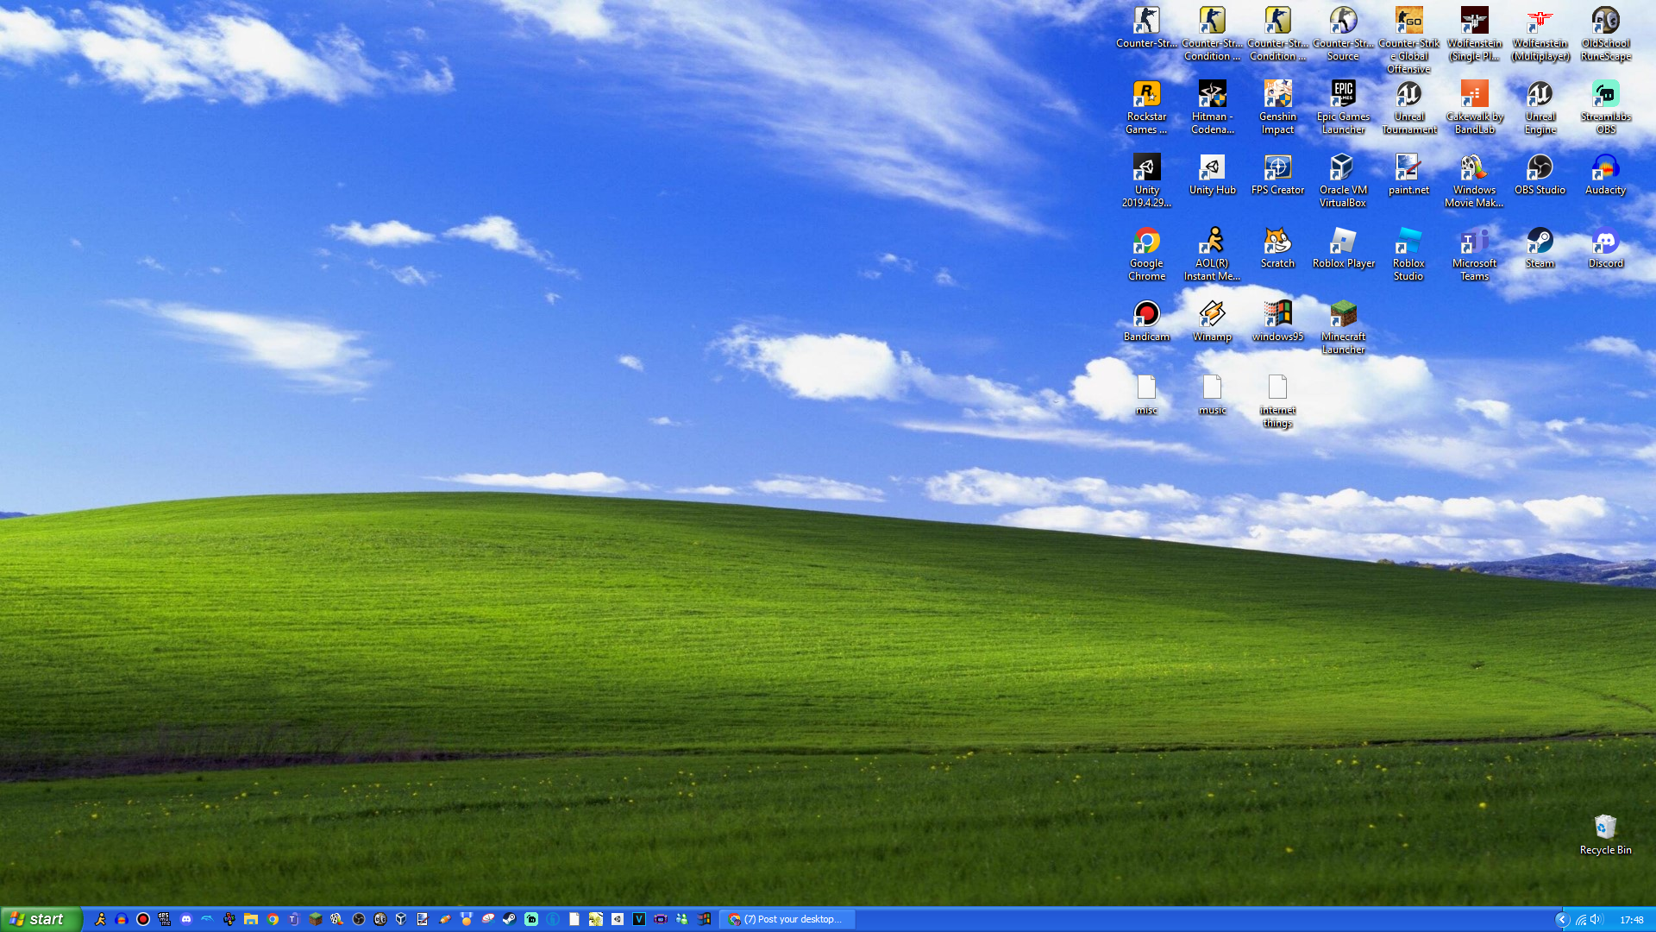The width and height of the screenshot is (1656, 932).
Task: Select Hitman - Codename desktop shortcut
Action: (1212, 107)
